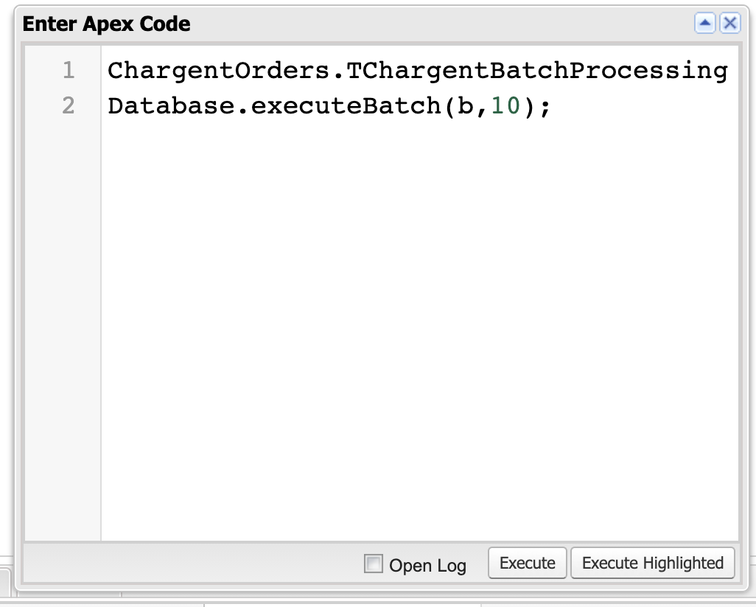Collapse the Enter Apex Code window
The height and width of the screenshot is (607, 756).
(705, 24)
